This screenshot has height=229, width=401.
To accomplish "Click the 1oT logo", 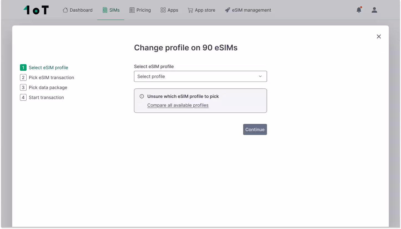I will click(36, 10).
